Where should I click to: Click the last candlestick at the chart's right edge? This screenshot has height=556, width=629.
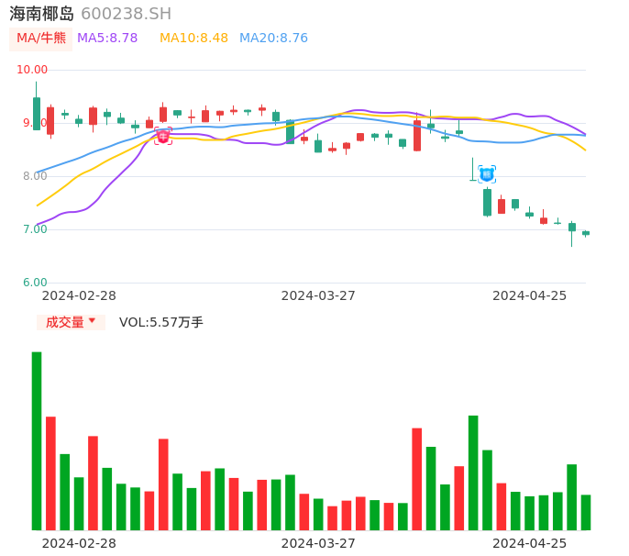coord(586,233)
